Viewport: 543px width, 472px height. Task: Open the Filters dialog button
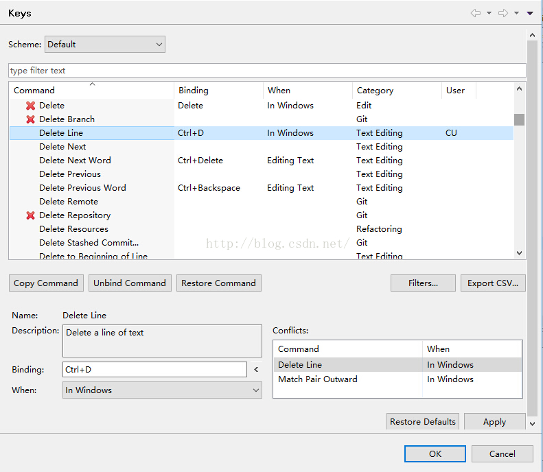(423, 283)
